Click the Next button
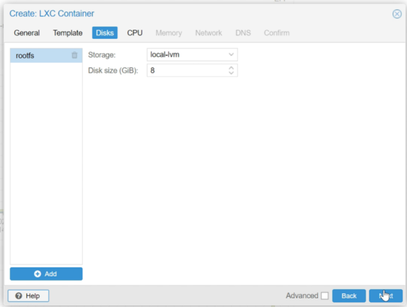407x307 pixels. pyautogui.click(x=385, y=296)
